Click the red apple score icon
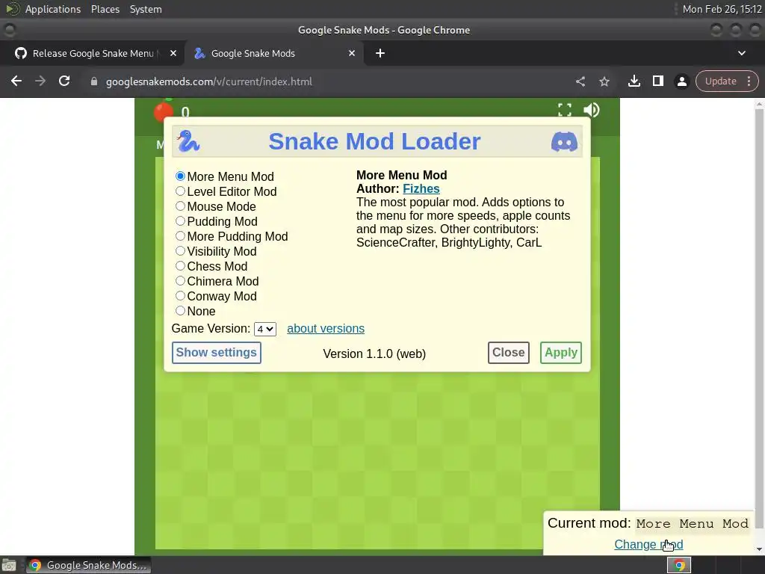This screenshot has height=574, width=765. click(x=163, y=111)
